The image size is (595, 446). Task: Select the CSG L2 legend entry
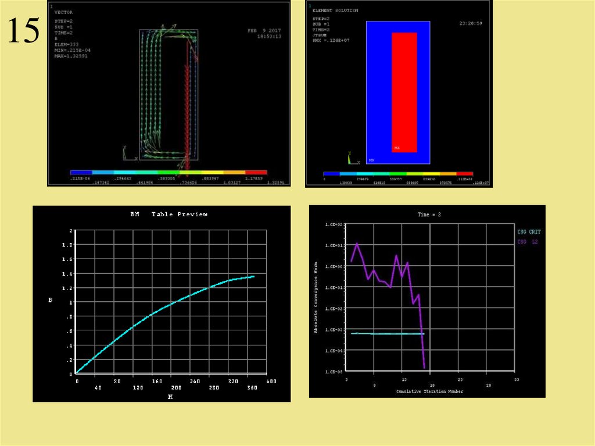tap(527, 241)
